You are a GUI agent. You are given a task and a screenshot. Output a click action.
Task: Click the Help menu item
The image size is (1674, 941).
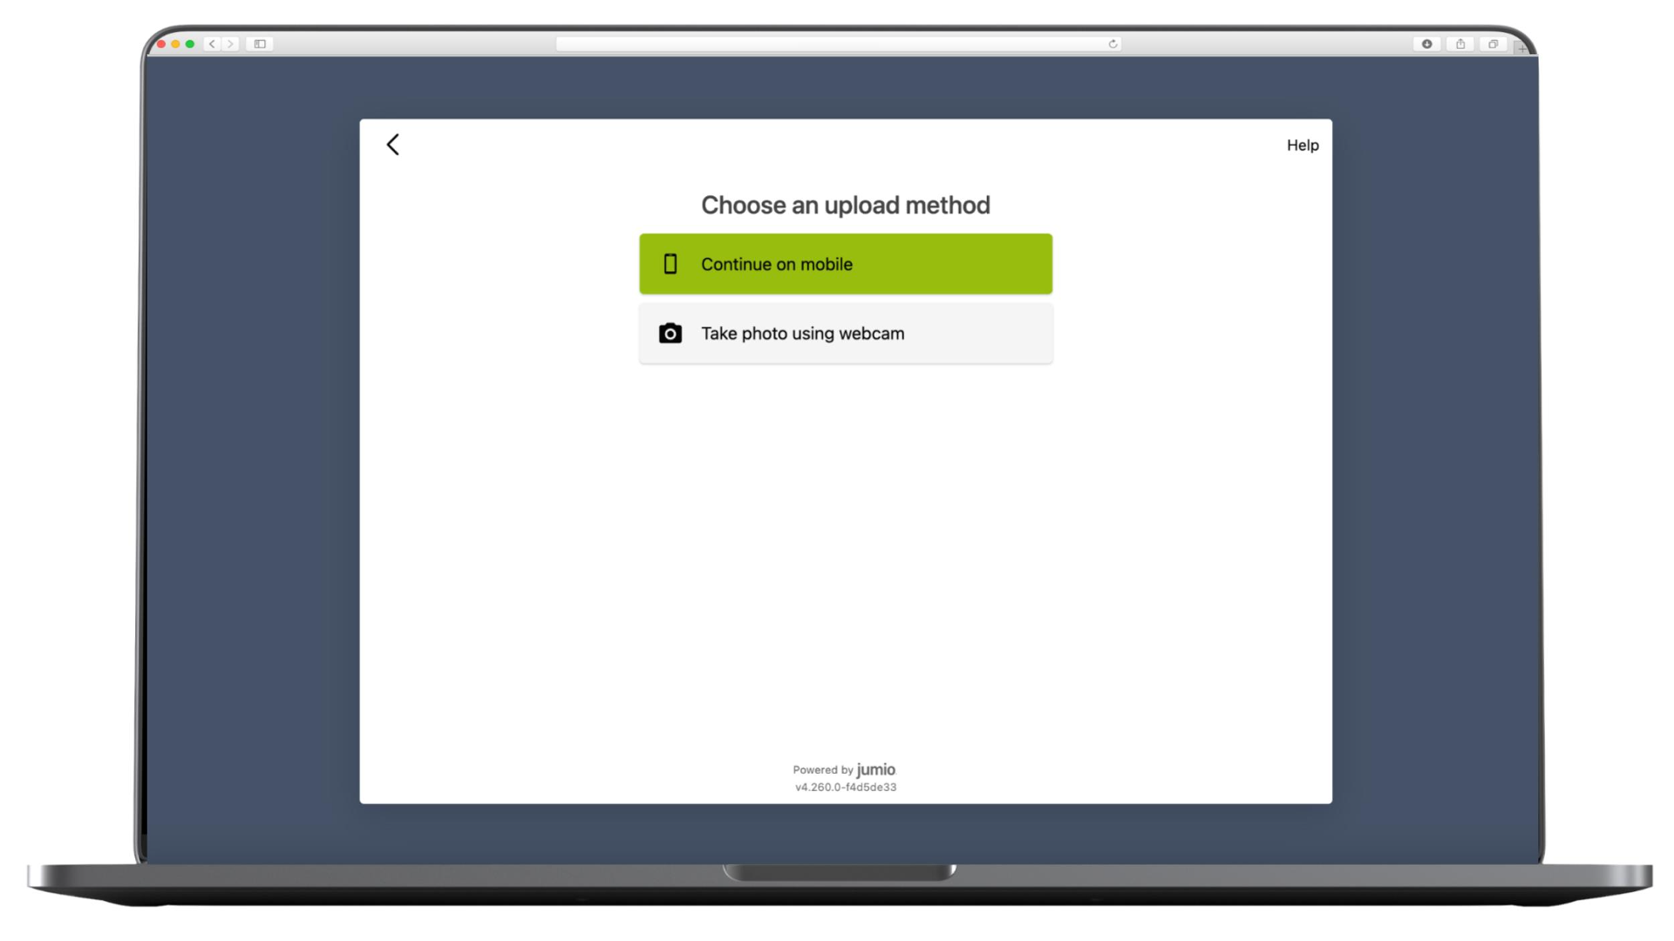1303,145
